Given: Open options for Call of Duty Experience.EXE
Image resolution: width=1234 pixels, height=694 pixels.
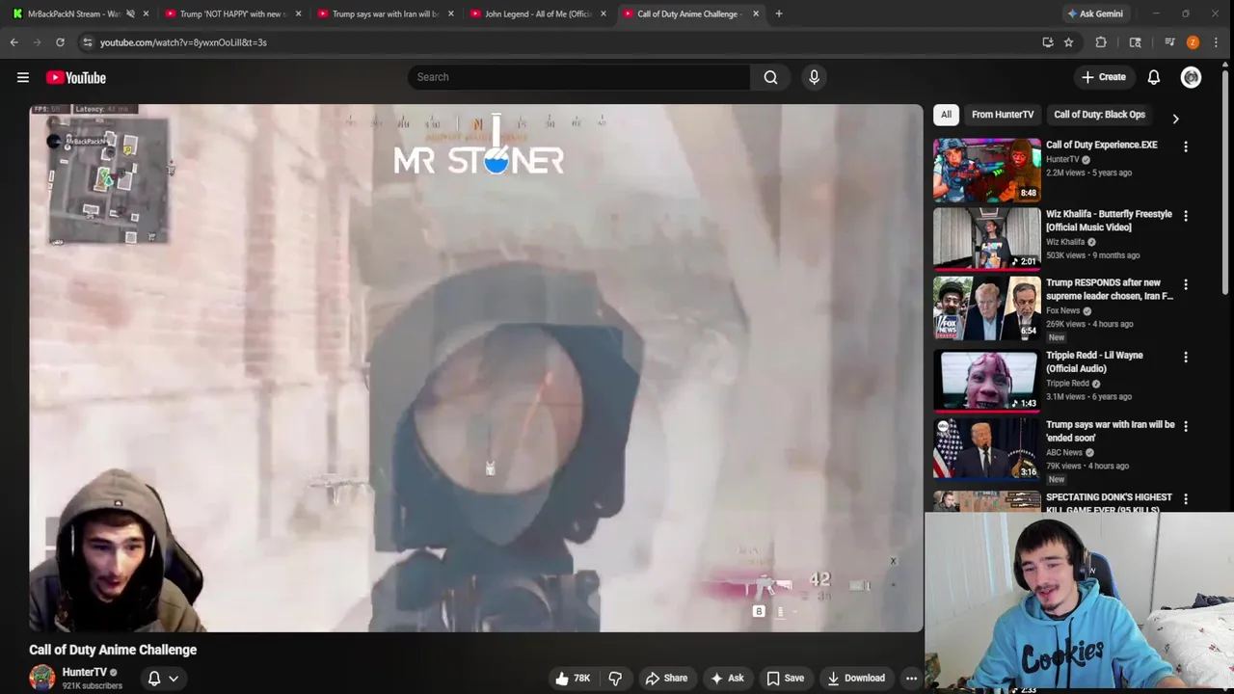Looking at the screenshot, I should pos(1186,147).
